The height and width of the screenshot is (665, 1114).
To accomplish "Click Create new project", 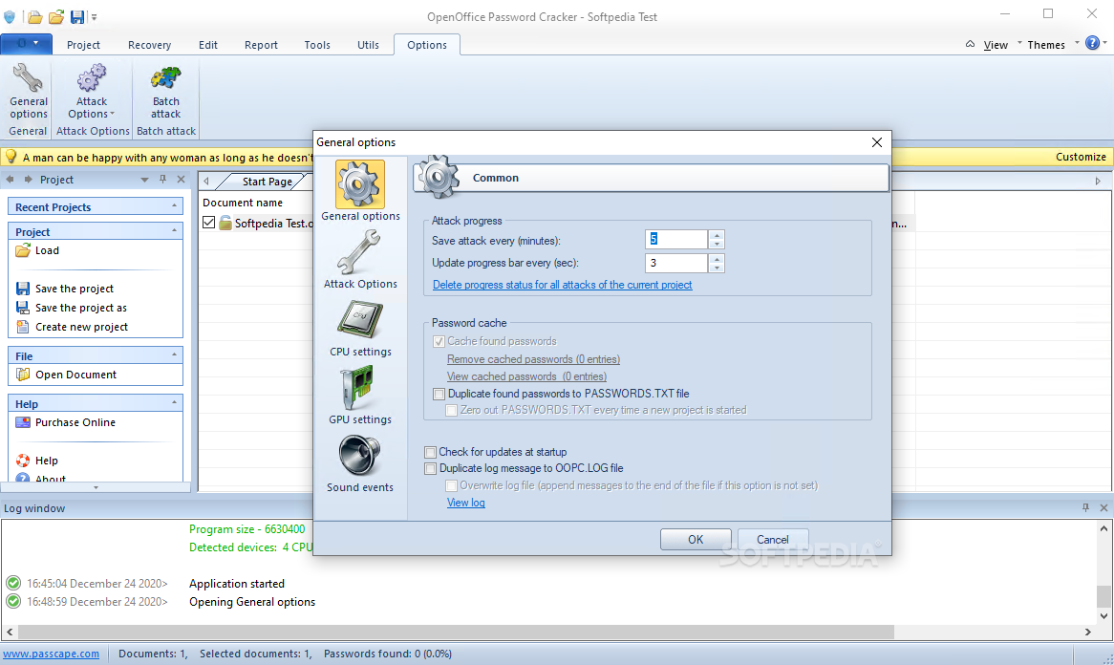I will coord(72,327).
